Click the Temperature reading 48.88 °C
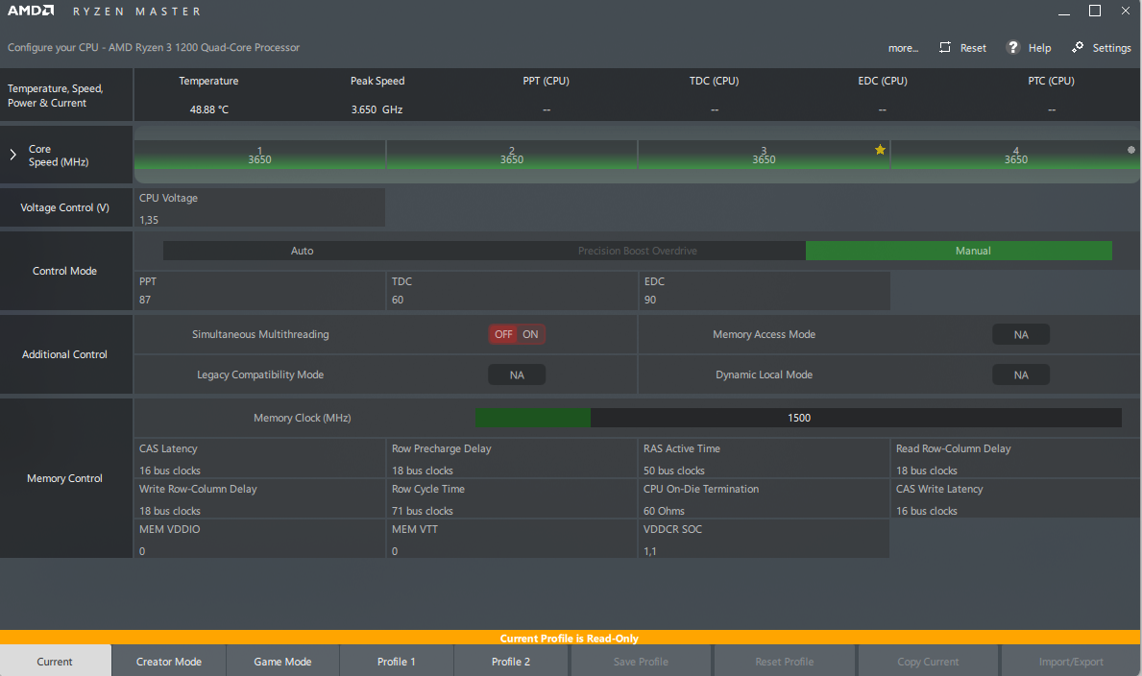Screen dimensions: 1142x676 209,109
